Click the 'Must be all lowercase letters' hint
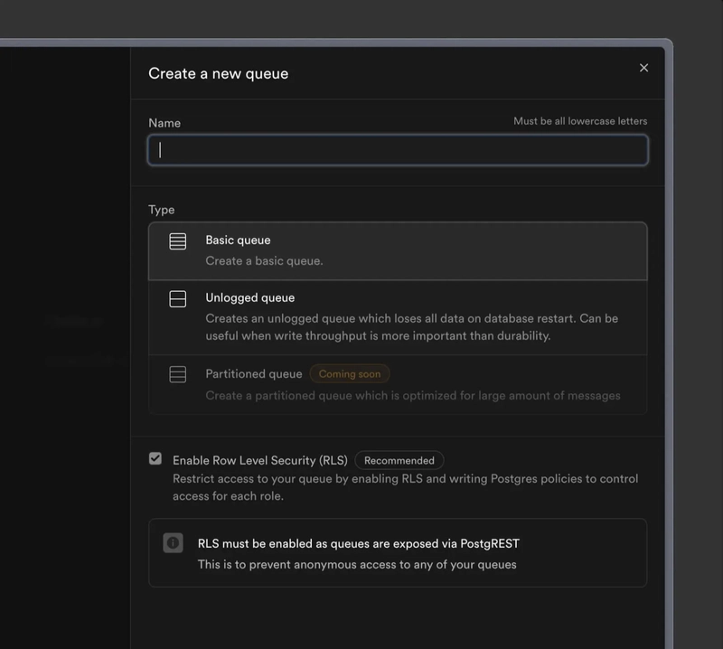 click(x=580, y=121)
